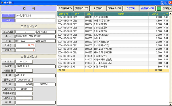Click scrollbar down arrow in rental list
The width and height of the screenshot is (172, 106).
171,104
